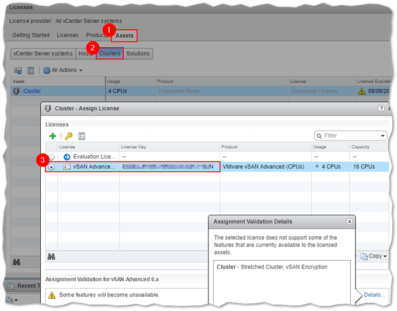Focus the Filter search field

pyautogui.click(x=350, y=135)
